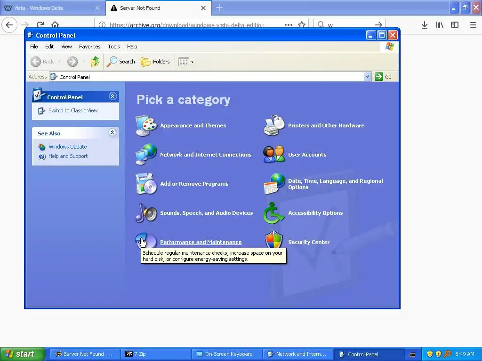Click the Back button in Control Panel toolbar

click(42, 62)
